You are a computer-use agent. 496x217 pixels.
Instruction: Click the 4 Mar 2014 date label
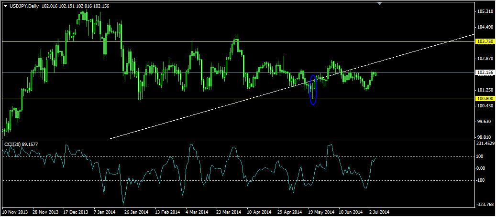click(x=197, y=212)
